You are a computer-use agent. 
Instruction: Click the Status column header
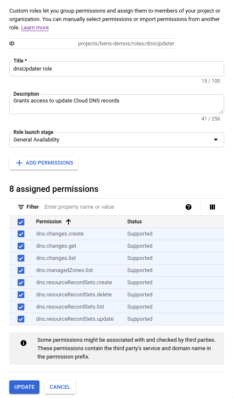click(134, 222)
